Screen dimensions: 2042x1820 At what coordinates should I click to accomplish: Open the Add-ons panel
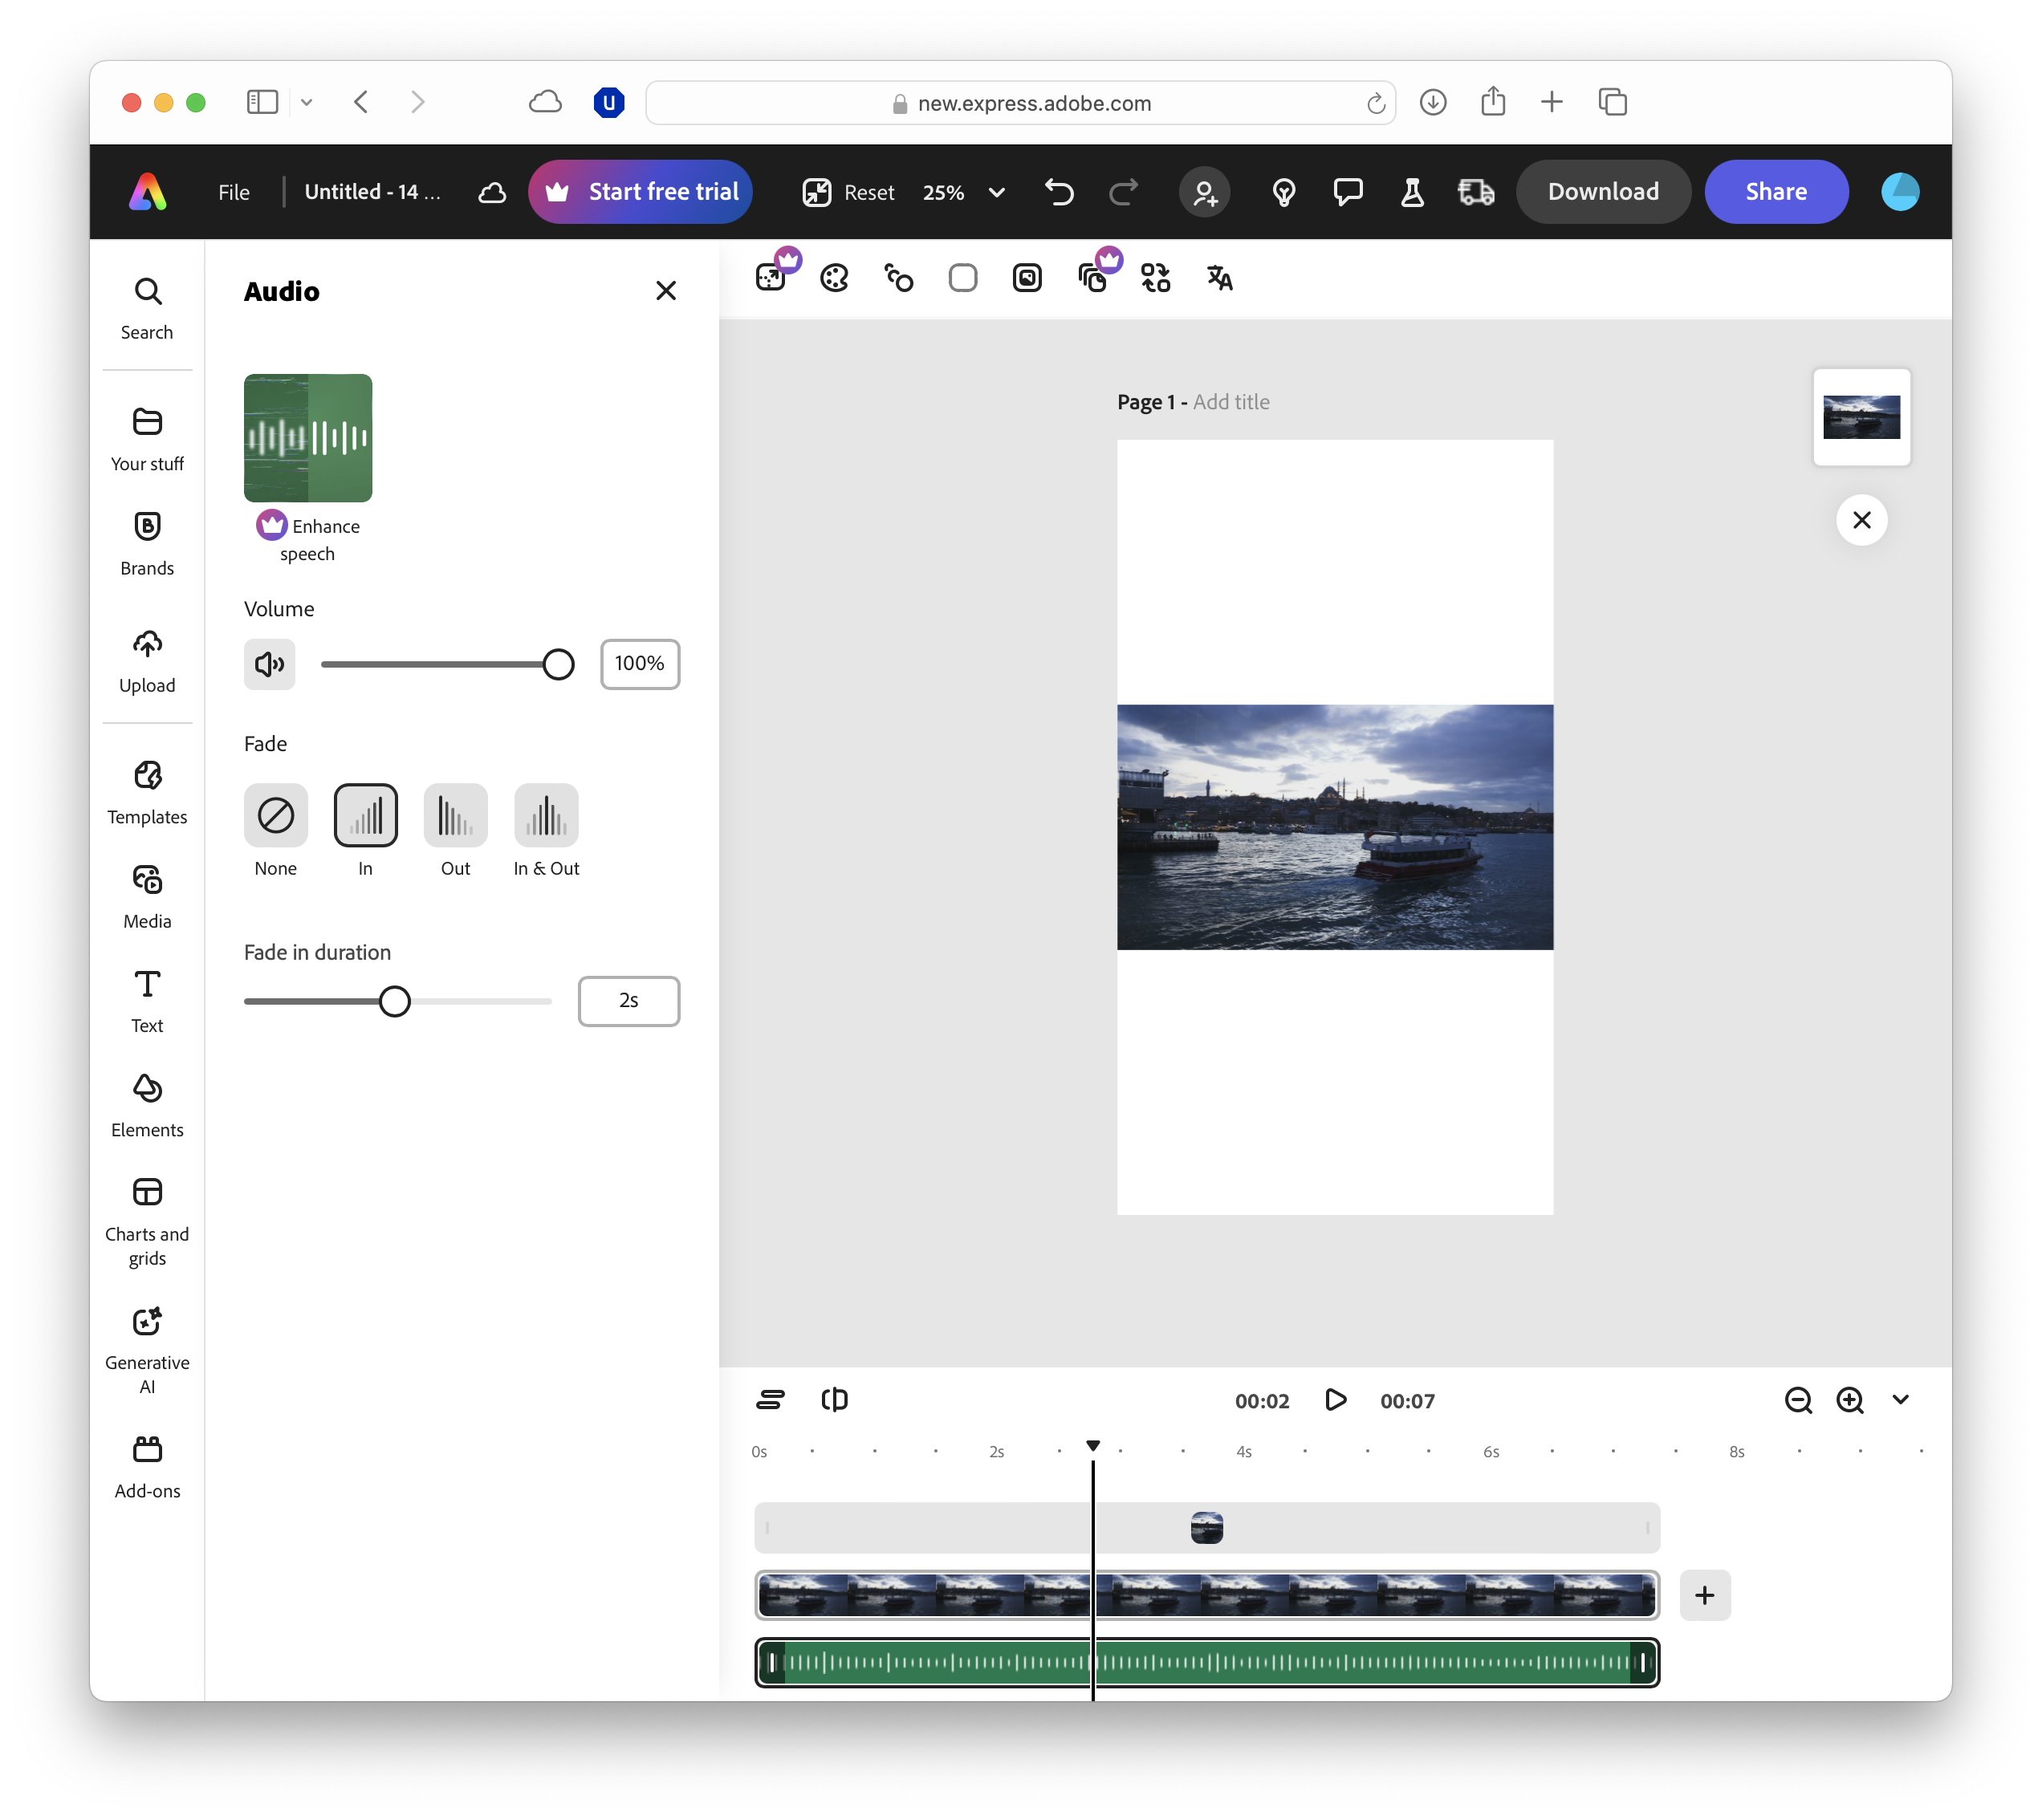[x=147, y=1467]
